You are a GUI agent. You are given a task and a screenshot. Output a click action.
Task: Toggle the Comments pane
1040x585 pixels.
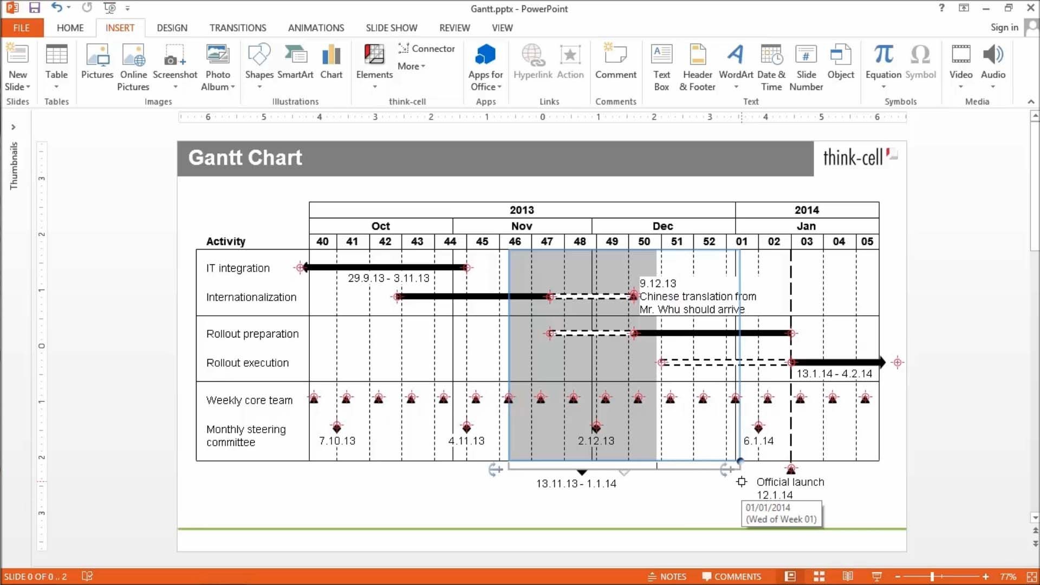click(731, 576)
